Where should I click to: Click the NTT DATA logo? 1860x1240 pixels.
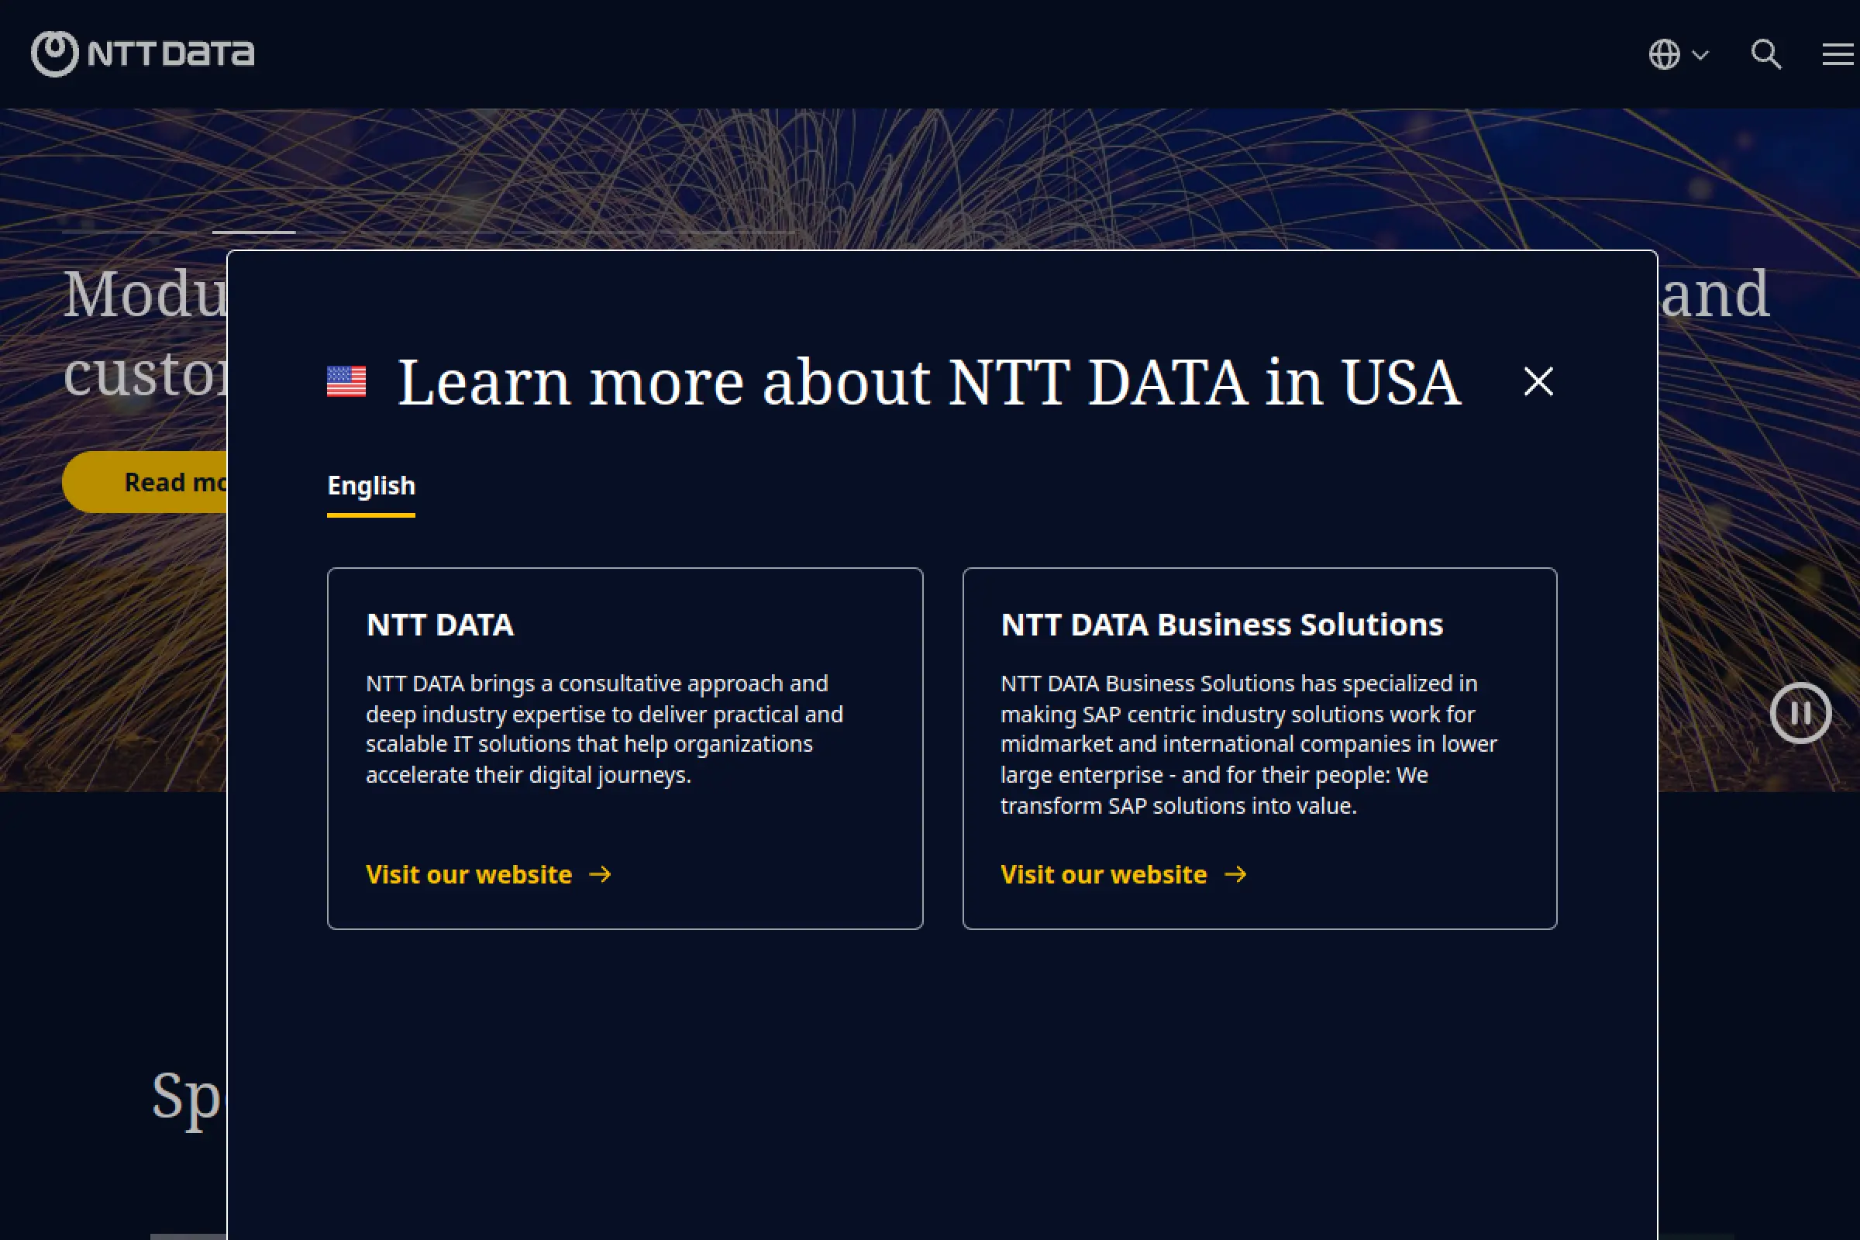click(144, 53)
